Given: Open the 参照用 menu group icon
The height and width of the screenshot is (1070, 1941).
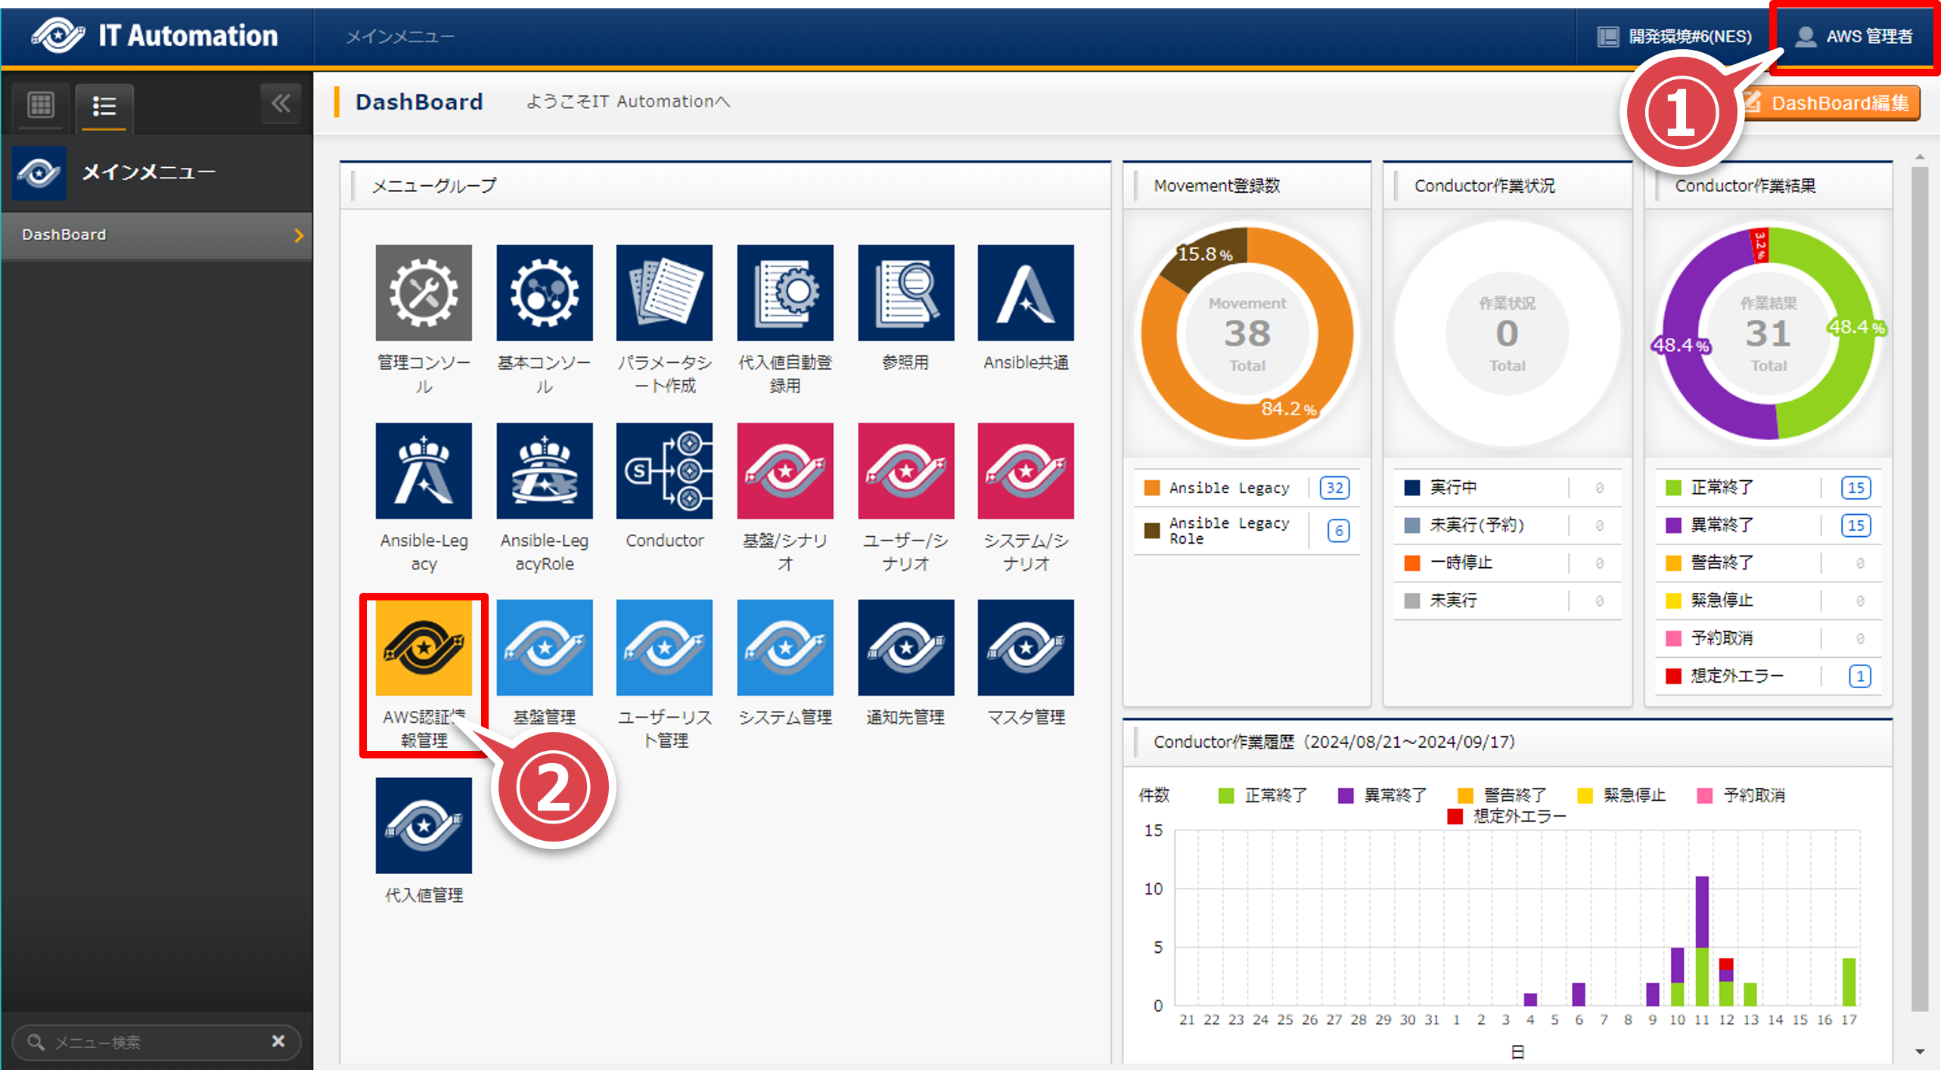Looking at the screenshot, I should pos(905,293).
